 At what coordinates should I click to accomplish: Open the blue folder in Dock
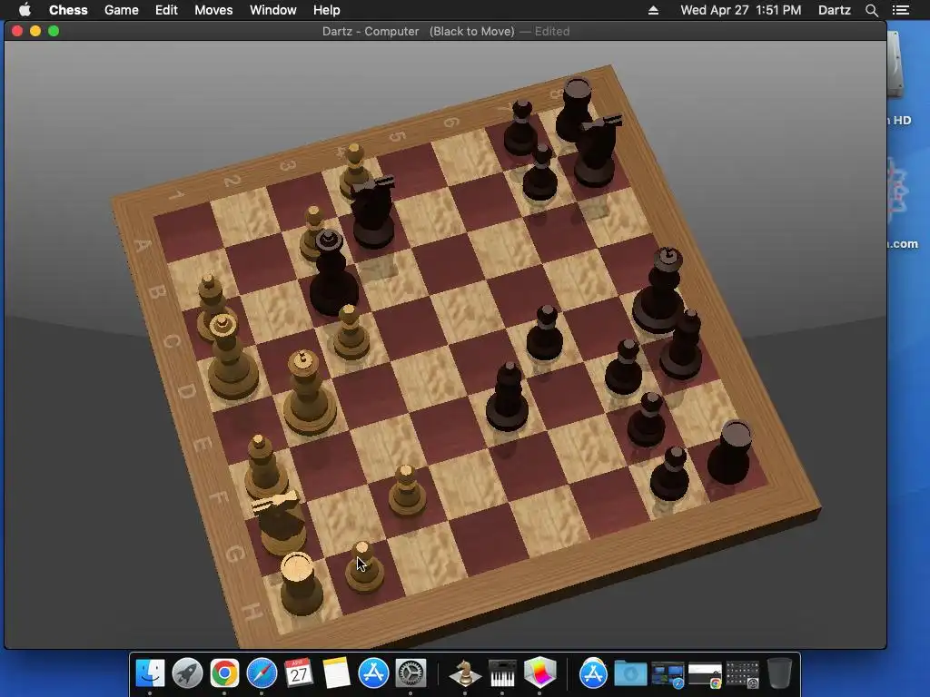coord(630,674)
